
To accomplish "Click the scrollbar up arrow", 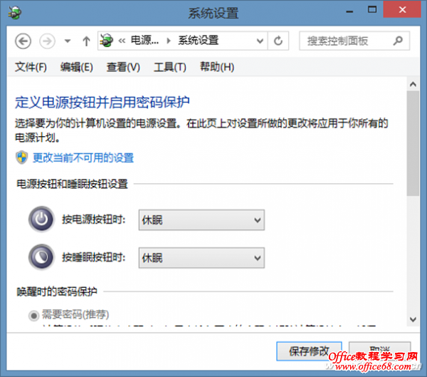I will point(413,84).
